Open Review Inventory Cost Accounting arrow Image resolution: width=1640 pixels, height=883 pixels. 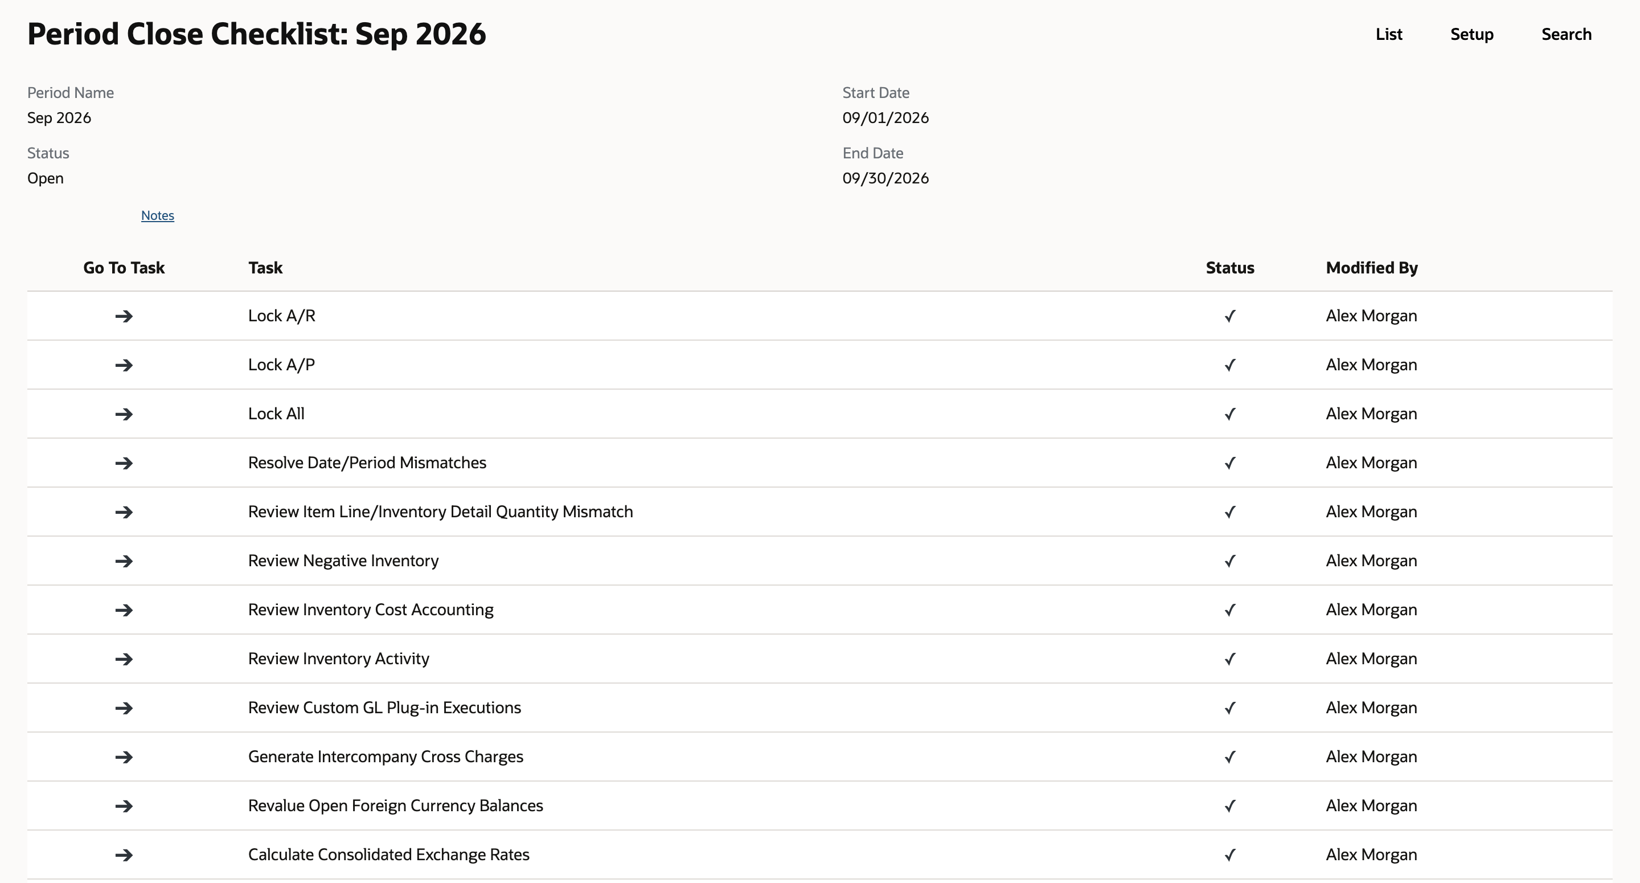coord(124,610)
